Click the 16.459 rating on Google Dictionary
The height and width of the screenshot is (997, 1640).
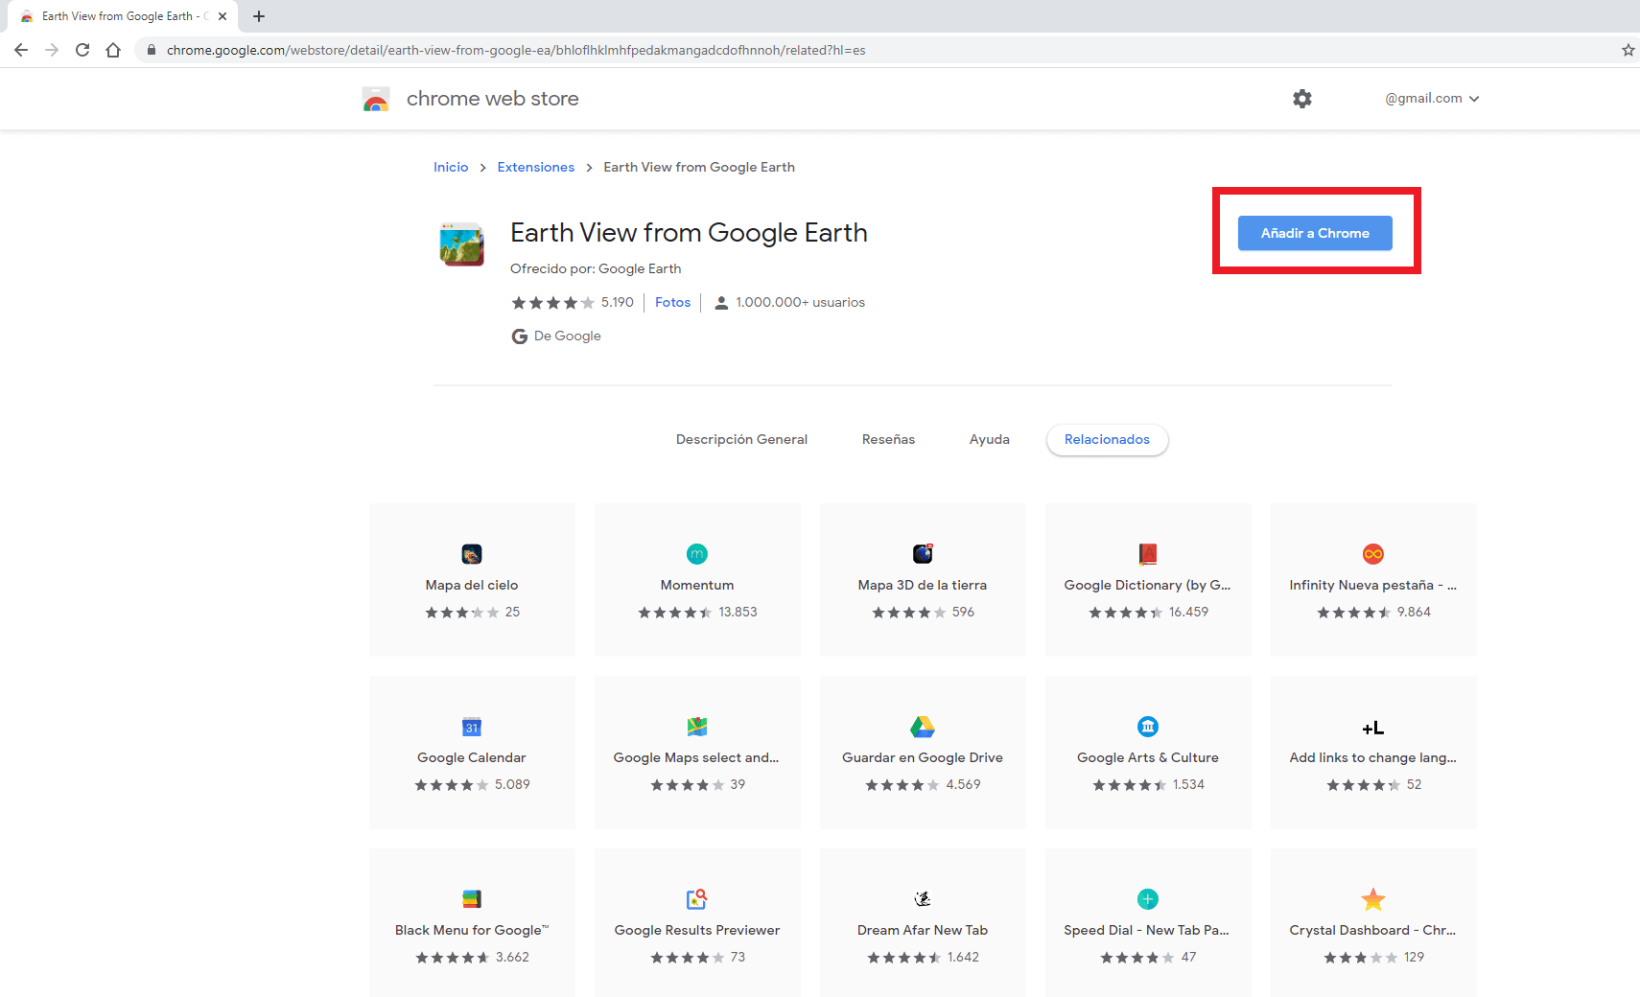1188,612
